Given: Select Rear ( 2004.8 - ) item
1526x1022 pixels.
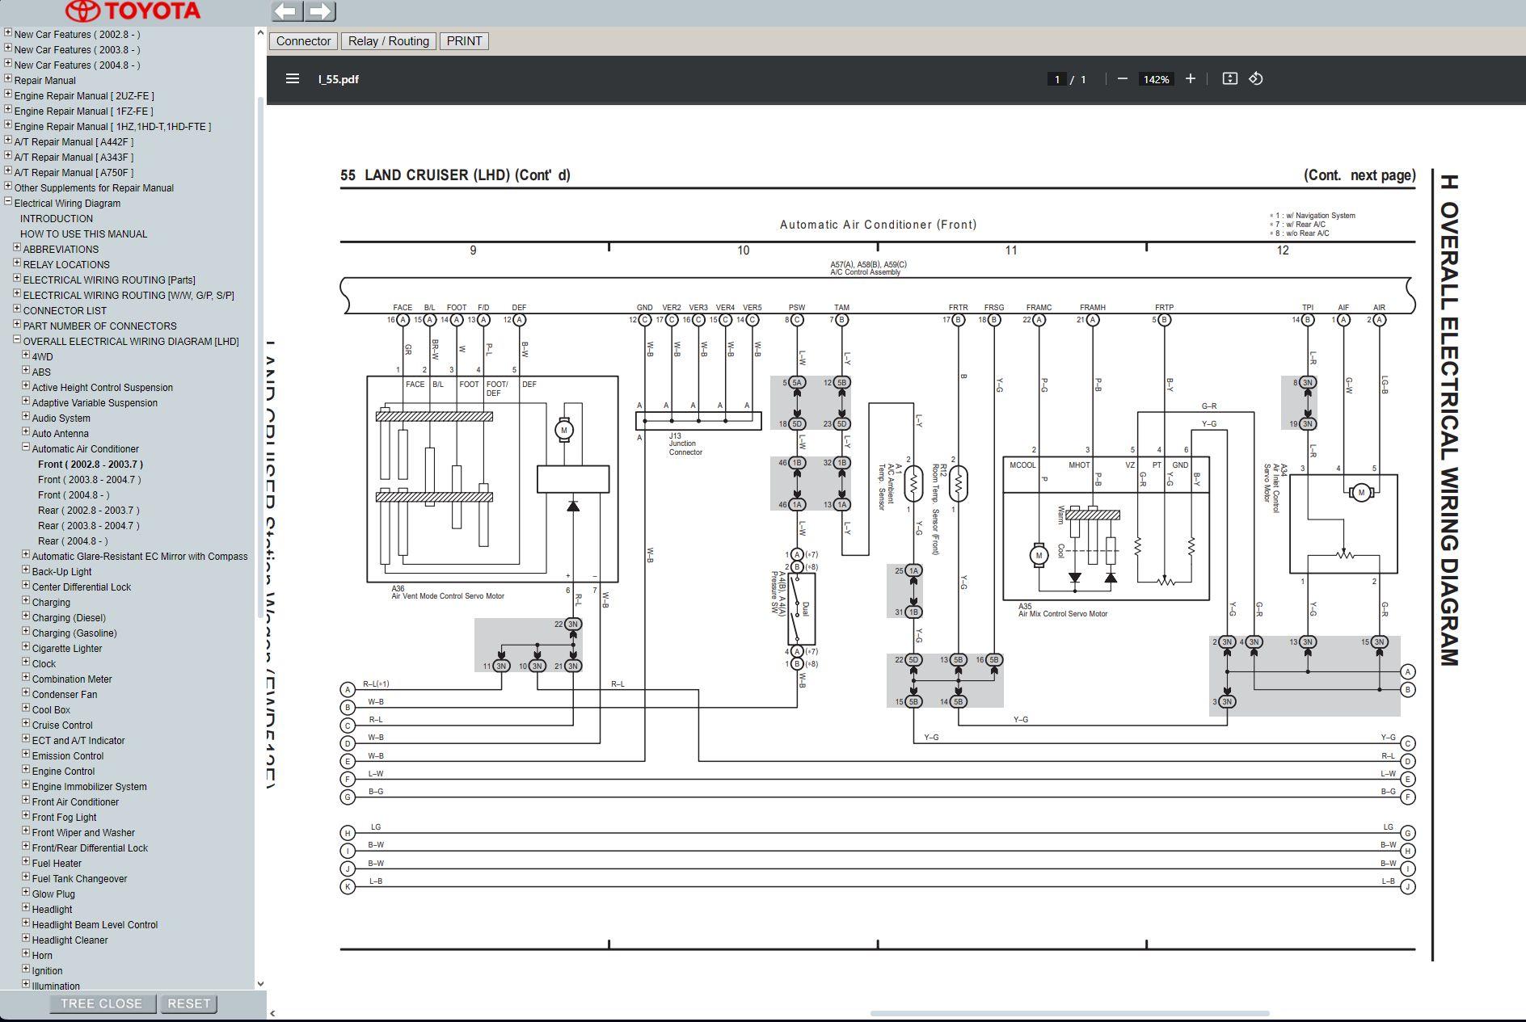Looking at the screenshot, I should (73, 541).
